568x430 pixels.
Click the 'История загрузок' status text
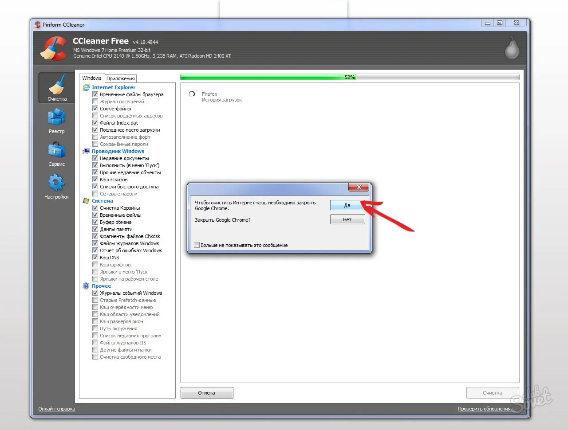click(x=222, y=100)
